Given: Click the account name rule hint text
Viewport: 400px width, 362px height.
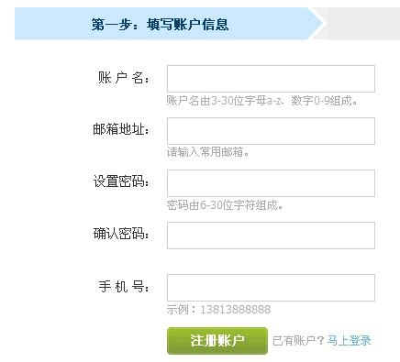Looking at the screenshot, I should pyautogui.click(x=261, y=101).
